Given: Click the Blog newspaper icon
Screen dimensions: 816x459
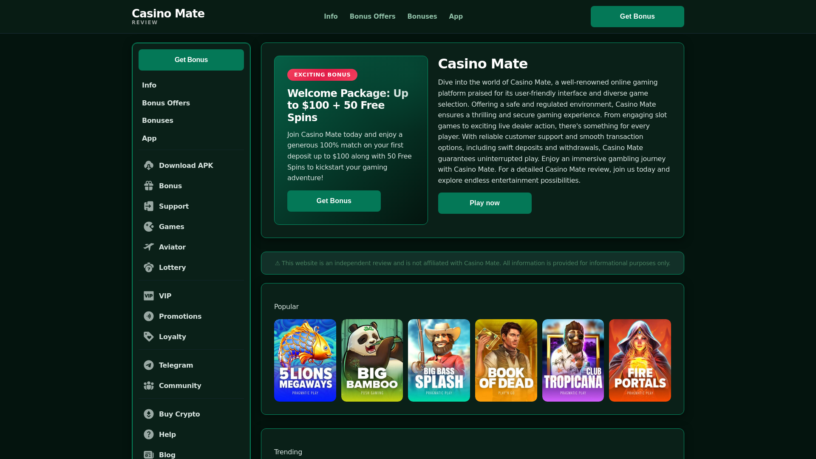Looking at the screenshot, I should (149, 454).
